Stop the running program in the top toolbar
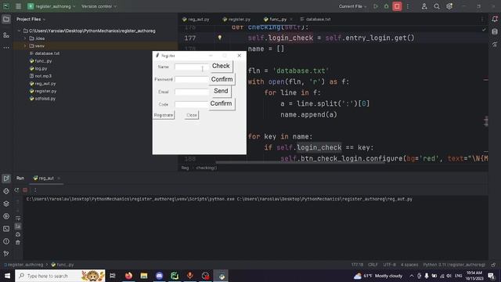Screen dimensions: 501x282 397,6
